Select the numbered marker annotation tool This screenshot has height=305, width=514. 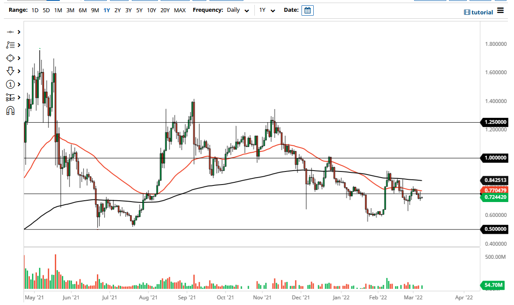(x=10, y=84)
